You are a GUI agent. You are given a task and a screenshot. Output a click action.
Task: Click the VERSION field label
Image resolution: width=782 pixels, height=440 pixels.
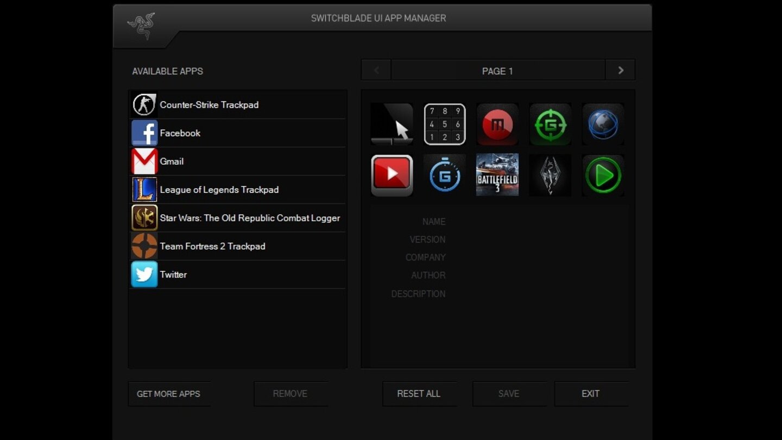(x=428, y=240)
